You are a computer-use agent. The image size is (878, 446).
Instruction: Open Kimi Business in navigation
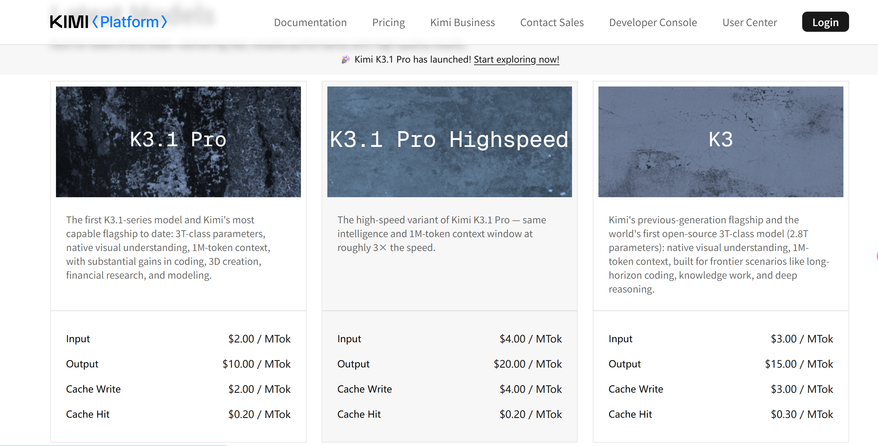pos(462,22)
